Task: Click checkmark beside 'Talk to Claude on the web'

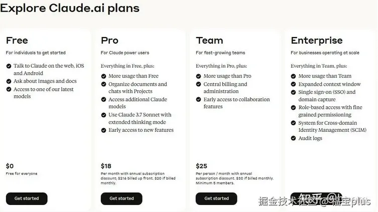Action: tap(9, 66)
